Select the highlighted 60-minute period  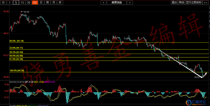click(35, 2)
